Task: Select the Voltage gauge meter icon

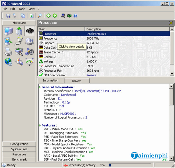Action: (x=29, y=62)
